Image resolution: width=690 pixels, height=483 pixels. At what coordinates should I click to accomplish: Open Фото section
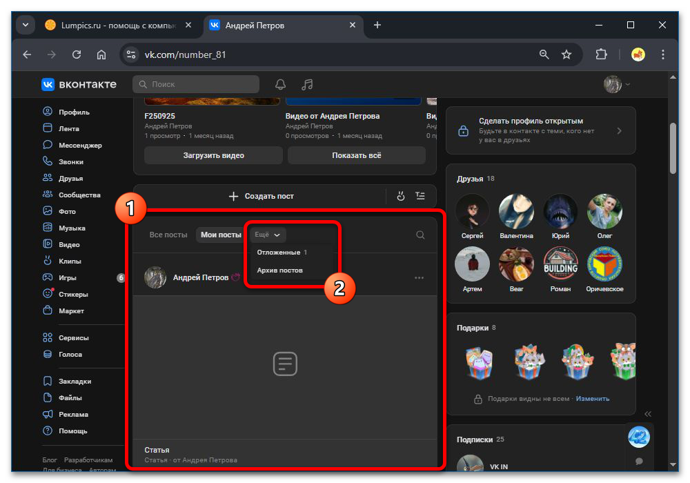point(59,211)
